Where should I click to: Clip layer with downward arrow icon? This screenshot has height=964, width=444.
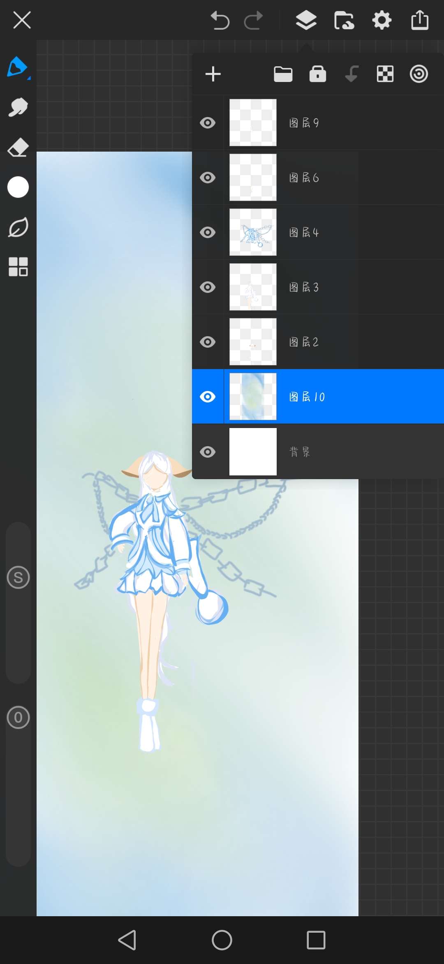351,74
